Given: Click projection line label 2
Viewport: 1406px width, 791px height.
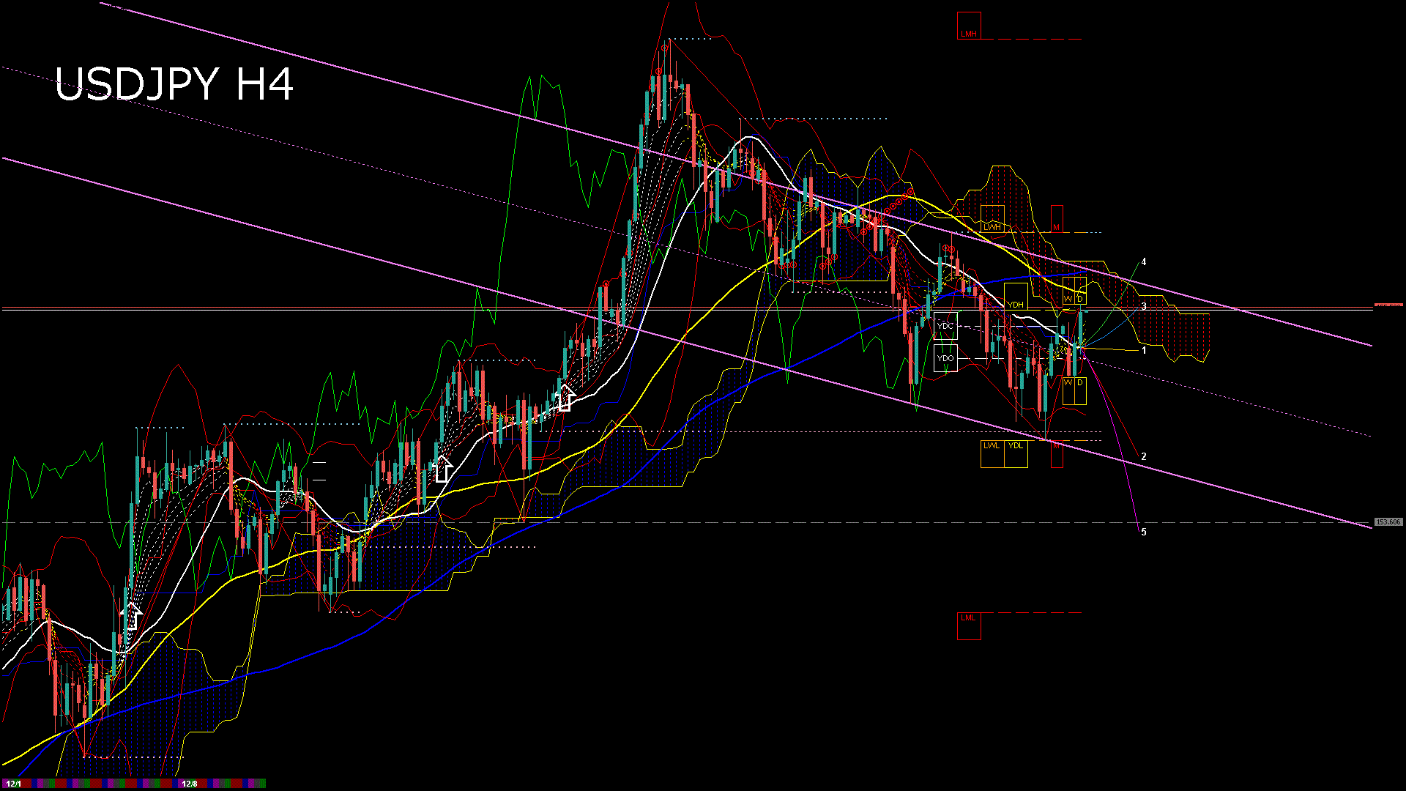Looking at the screenshot, I should click(x=1144, y=456).
